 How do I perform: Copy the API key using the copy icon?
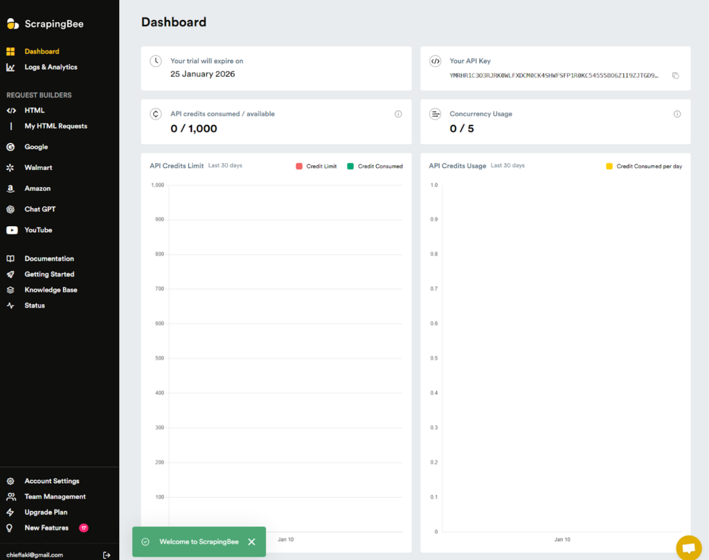point(675,75)
